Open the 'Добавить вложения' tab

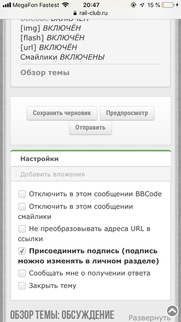[52, 174]
